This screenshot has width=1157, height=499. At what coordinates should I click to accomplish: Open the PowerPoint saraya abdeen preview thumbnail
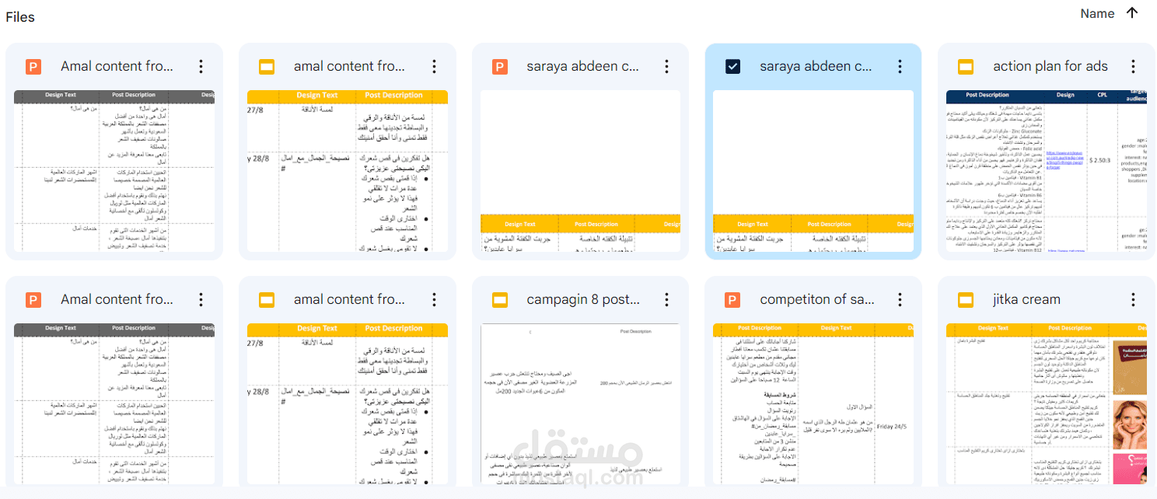tap(580, 170)
